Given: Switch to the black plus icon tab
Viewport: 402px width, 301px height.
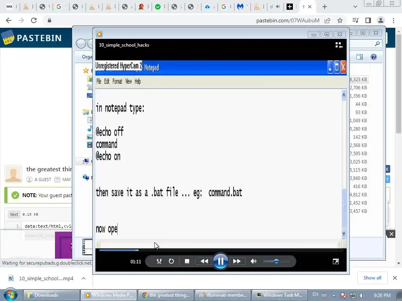Looking at the screenshot, I should coord(290,7).
